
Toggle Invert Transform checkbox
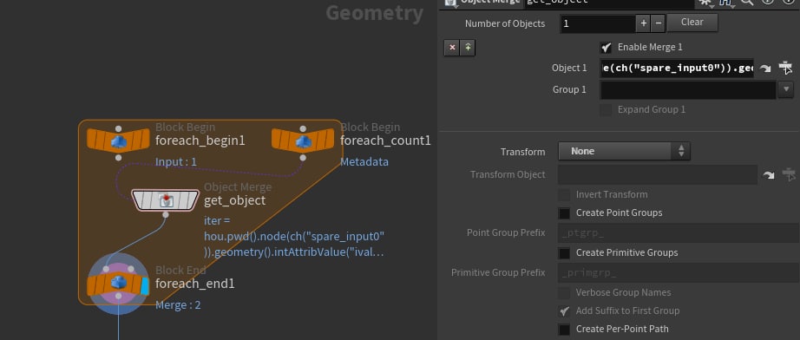564,195
